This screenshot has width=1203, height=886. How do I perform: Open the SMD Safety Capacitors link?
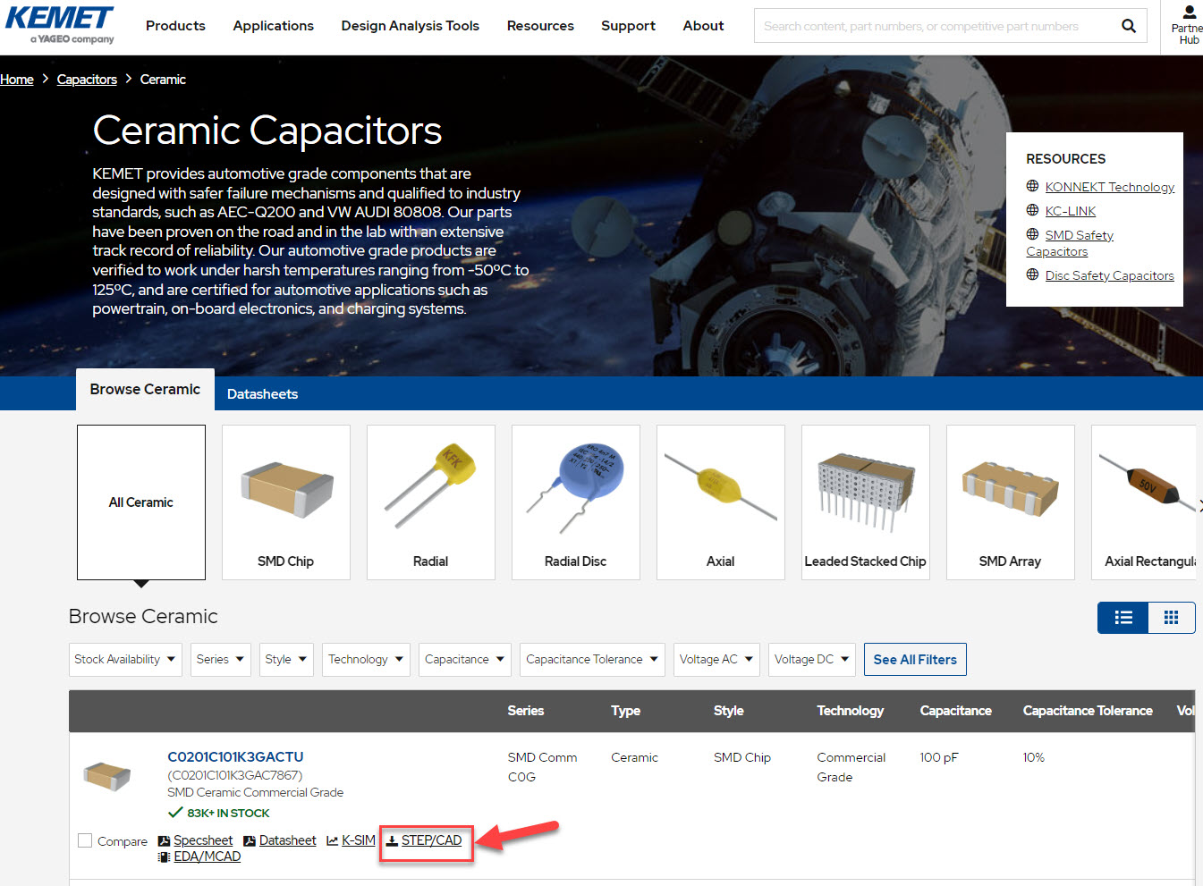point(1070,243)
